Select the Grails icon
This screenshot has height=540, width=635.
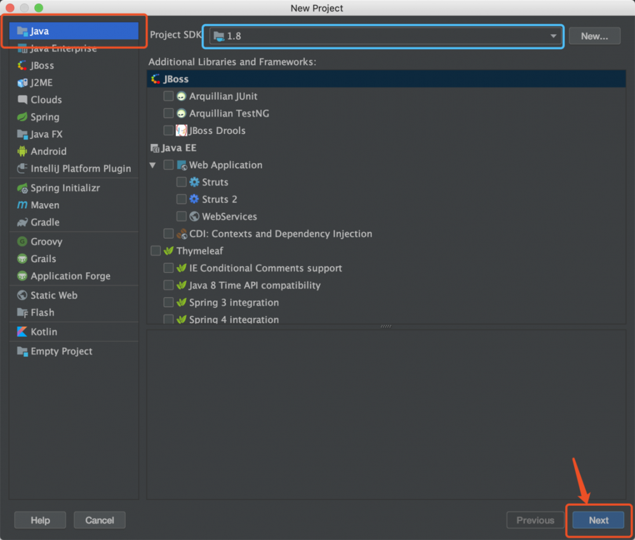22,259
